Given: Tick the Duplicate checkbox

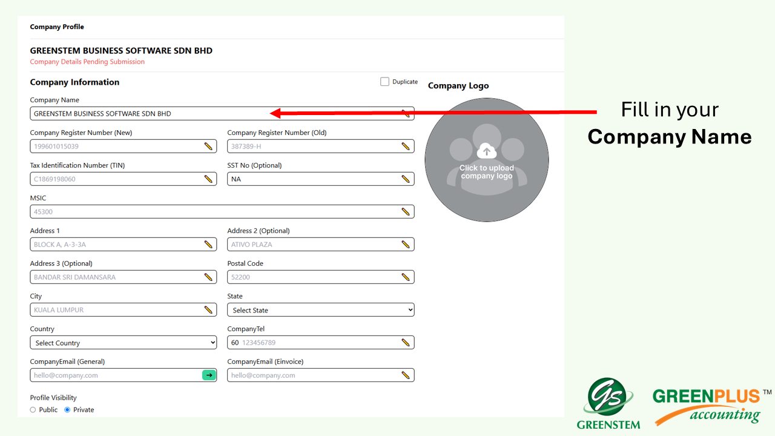Looking at the screenshot, I should (x=384, y=82).
